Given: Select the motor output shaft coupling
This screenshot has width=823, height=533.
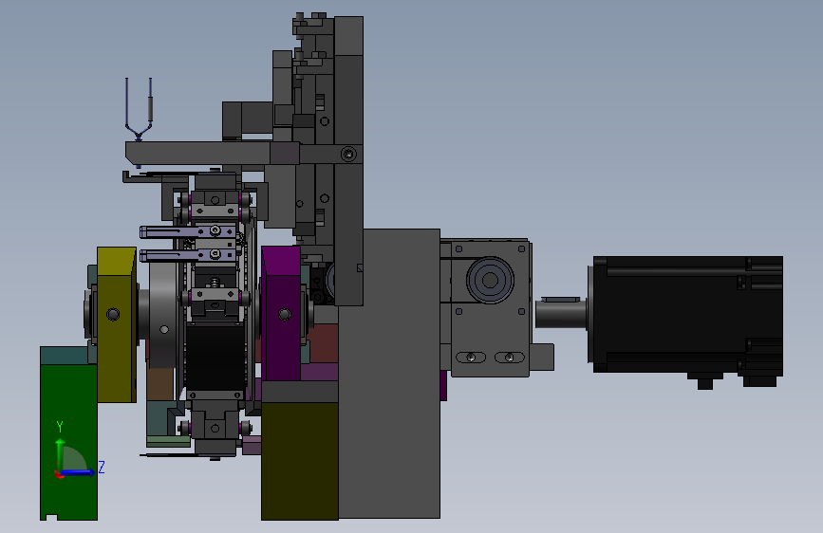Looking at the screenshot, I should (x=561, y=313).
